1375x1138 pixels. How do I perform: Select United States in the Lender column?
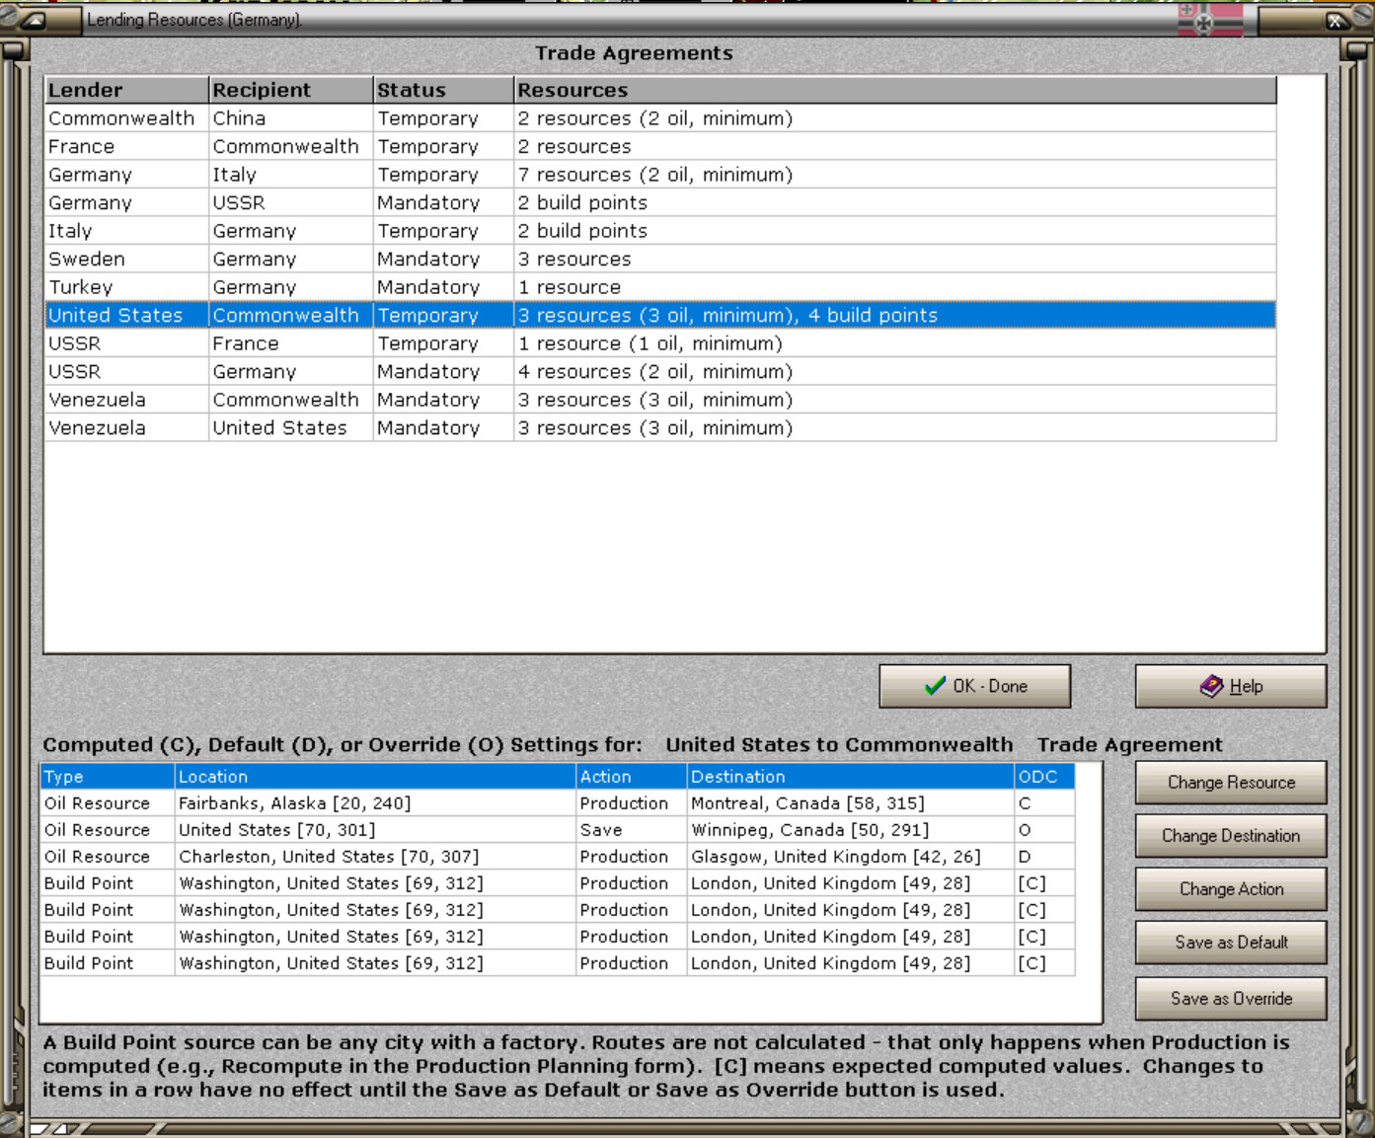(126, 315)
